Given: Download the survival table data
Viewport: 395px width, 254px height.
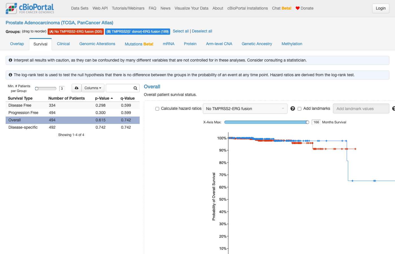Looking at the screenshot, I should [76, 88].
